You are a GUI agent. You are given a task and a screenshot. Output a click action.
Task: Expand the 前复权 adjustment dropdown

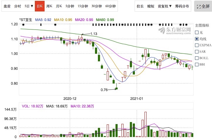pos(165,6)
